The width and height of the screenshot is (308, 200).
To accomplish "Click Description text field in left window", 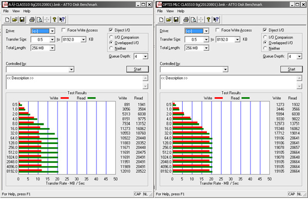I will [74, 82].
